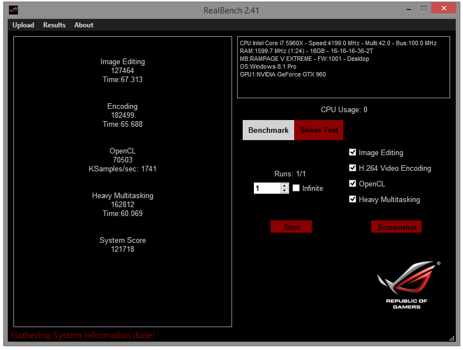This screenshot has width=463, height=350.
Task: Click the Heavy Multitasking score 162812
Action: tap(122, 204)
